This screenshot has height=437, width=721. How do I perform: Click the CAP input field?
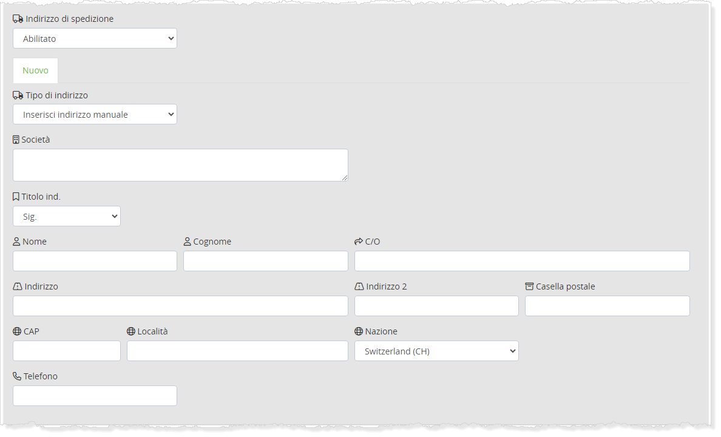click(x=67, y=351)
